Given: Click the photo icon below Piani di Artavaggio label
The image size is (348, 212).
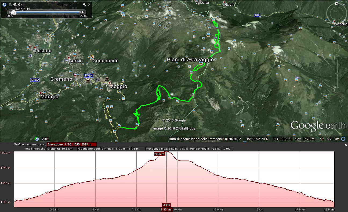Looking at the screenshot, I should pos(201,64).
